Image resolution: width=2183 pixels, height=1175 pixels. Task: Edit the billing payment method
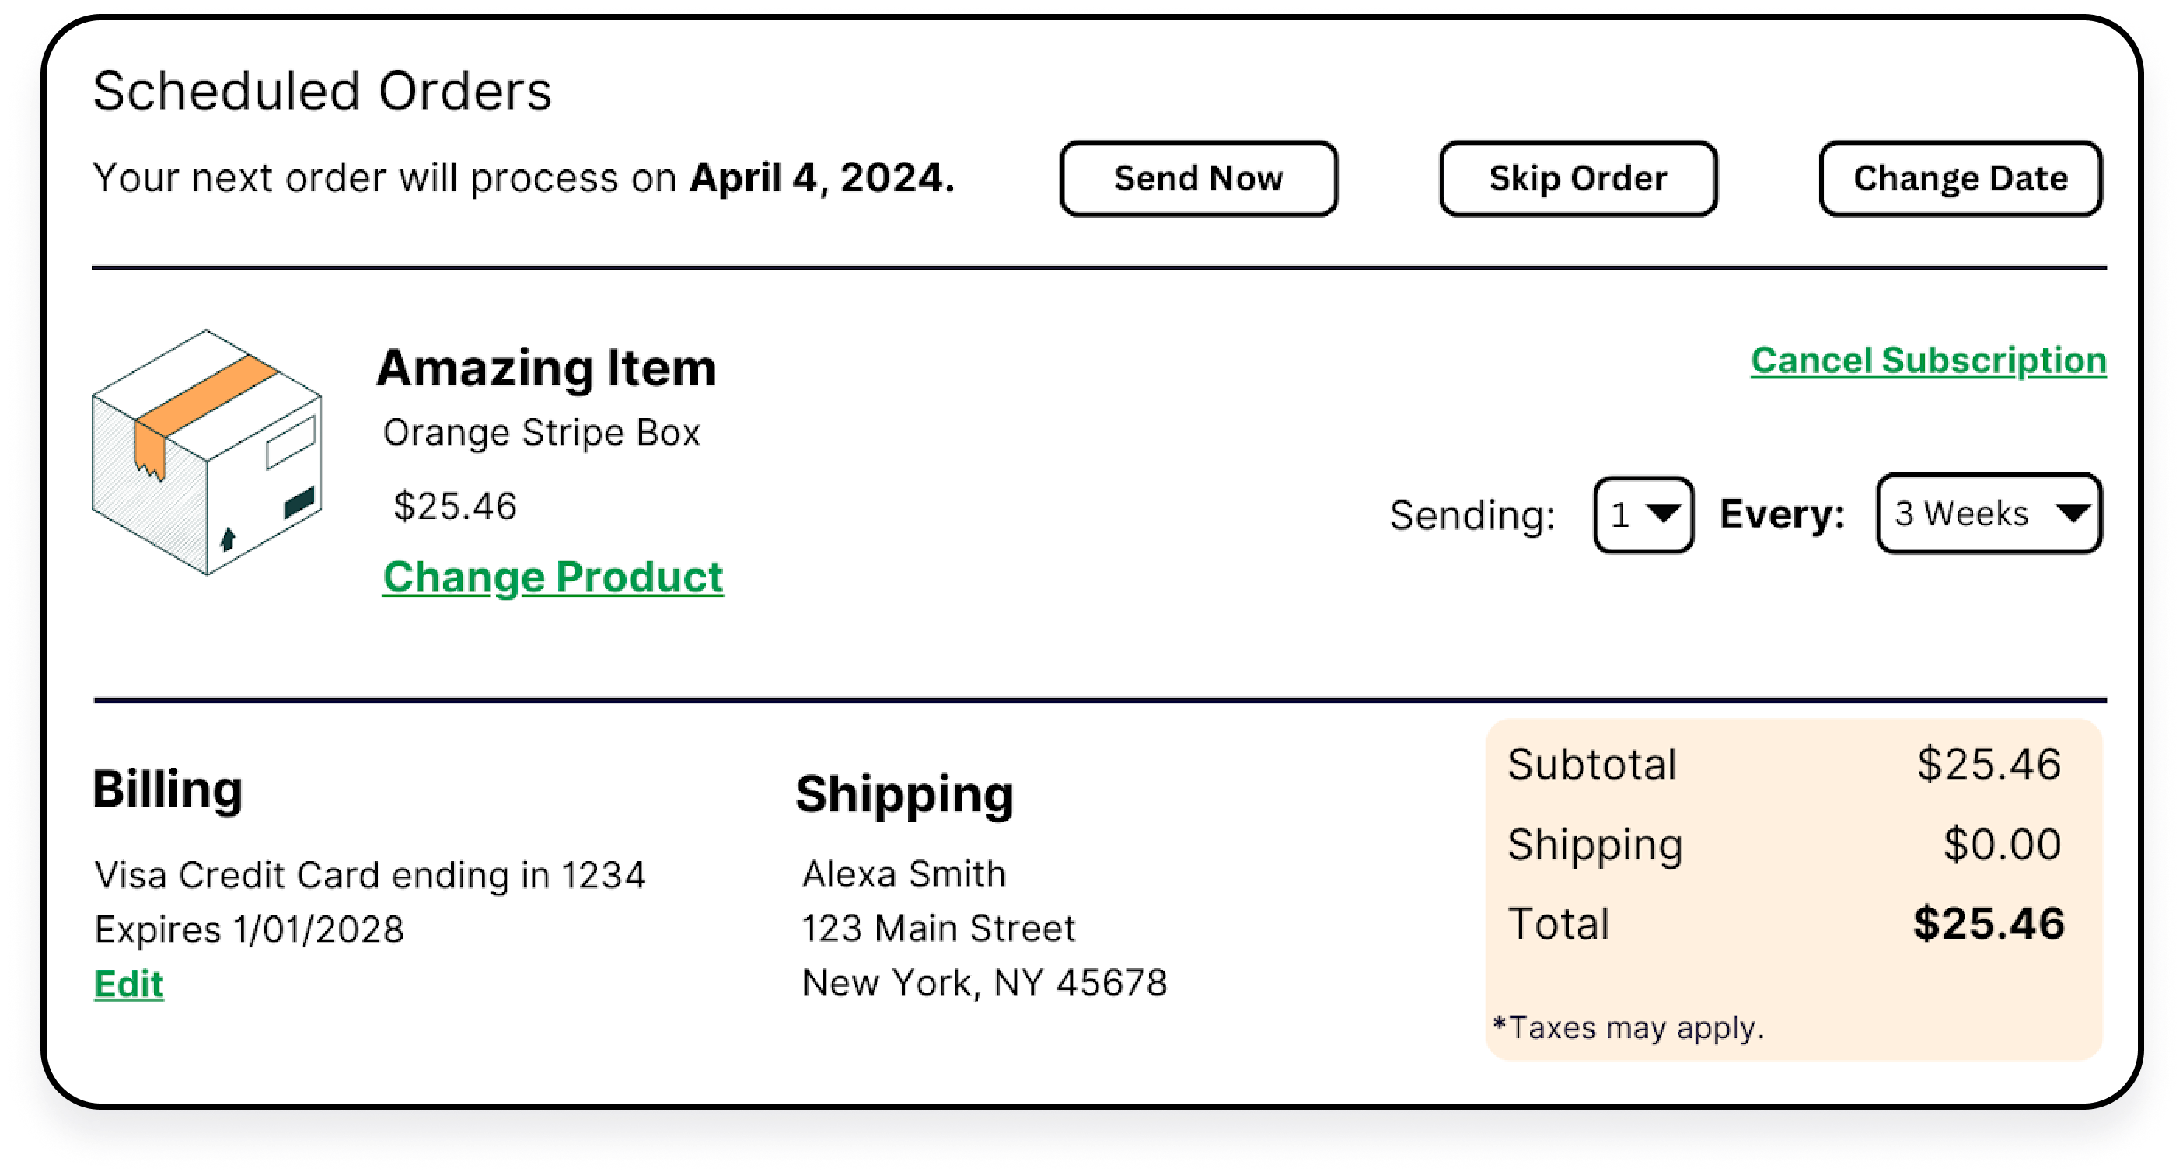click(x=129, y=985)
